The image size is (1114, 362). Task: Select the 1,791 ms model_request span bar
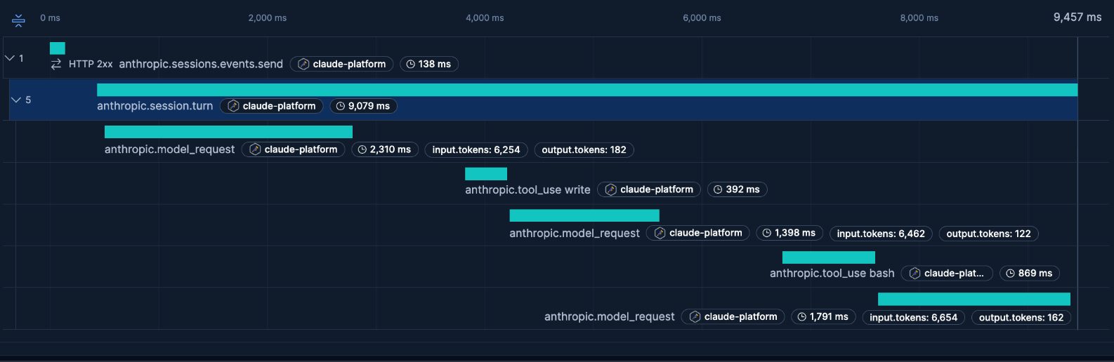click(974, 299)
